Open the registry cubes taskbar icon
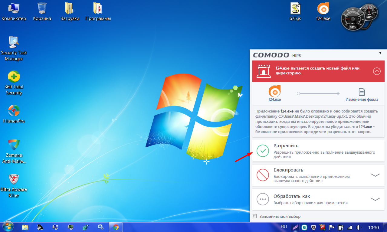The width and height of the screenshot is (387, 232). tap(85, 227)
